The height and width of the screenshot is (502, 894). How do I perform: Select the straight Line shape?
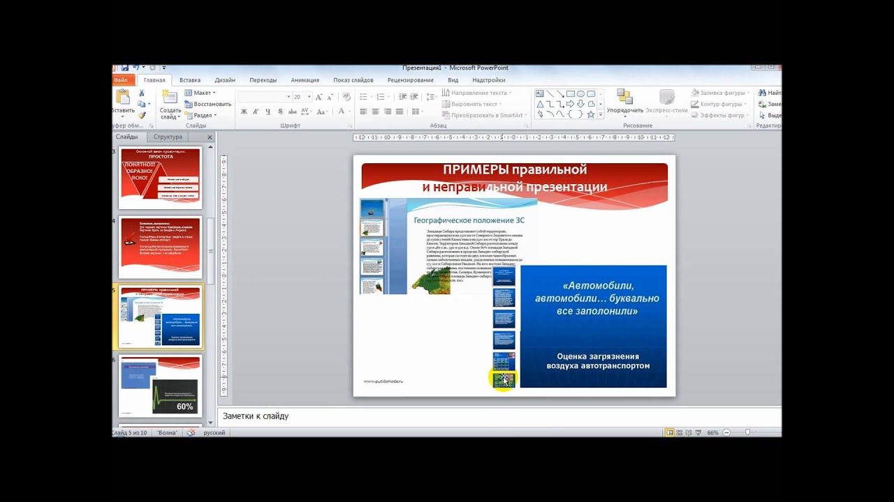click(x=550, y=93)
